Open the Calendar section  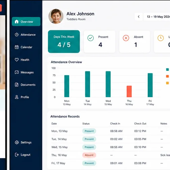[x=24, y=47]
